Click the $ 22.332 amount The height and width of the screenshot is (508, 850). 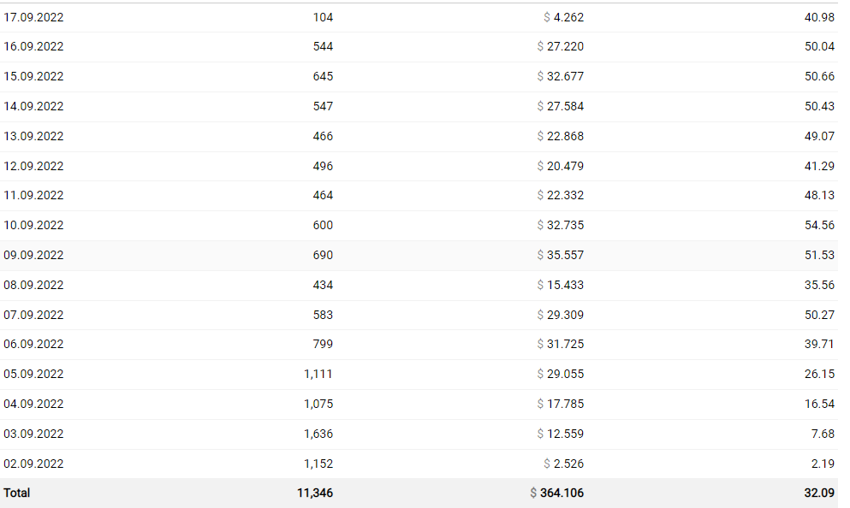tap(561, 195)
